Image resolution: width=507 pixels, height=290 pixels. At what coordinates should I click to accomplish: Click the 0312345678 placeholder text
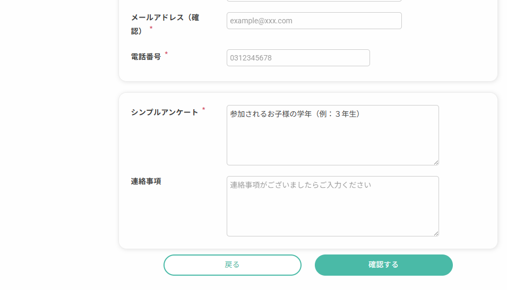point(251,58)
